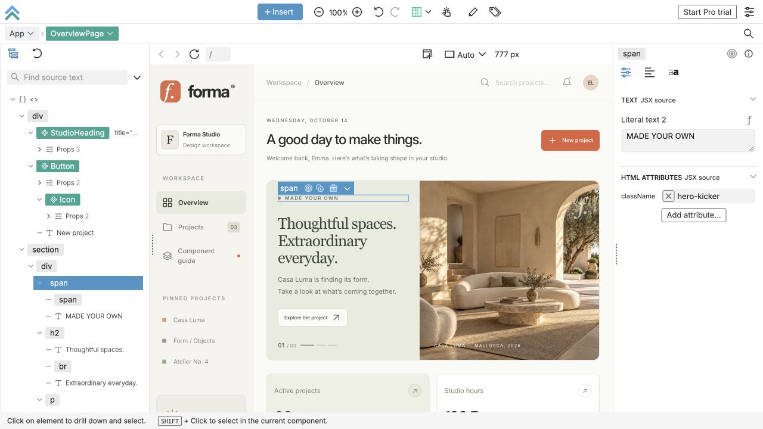Undo the last edit in top toolbar

coord(379,12)
